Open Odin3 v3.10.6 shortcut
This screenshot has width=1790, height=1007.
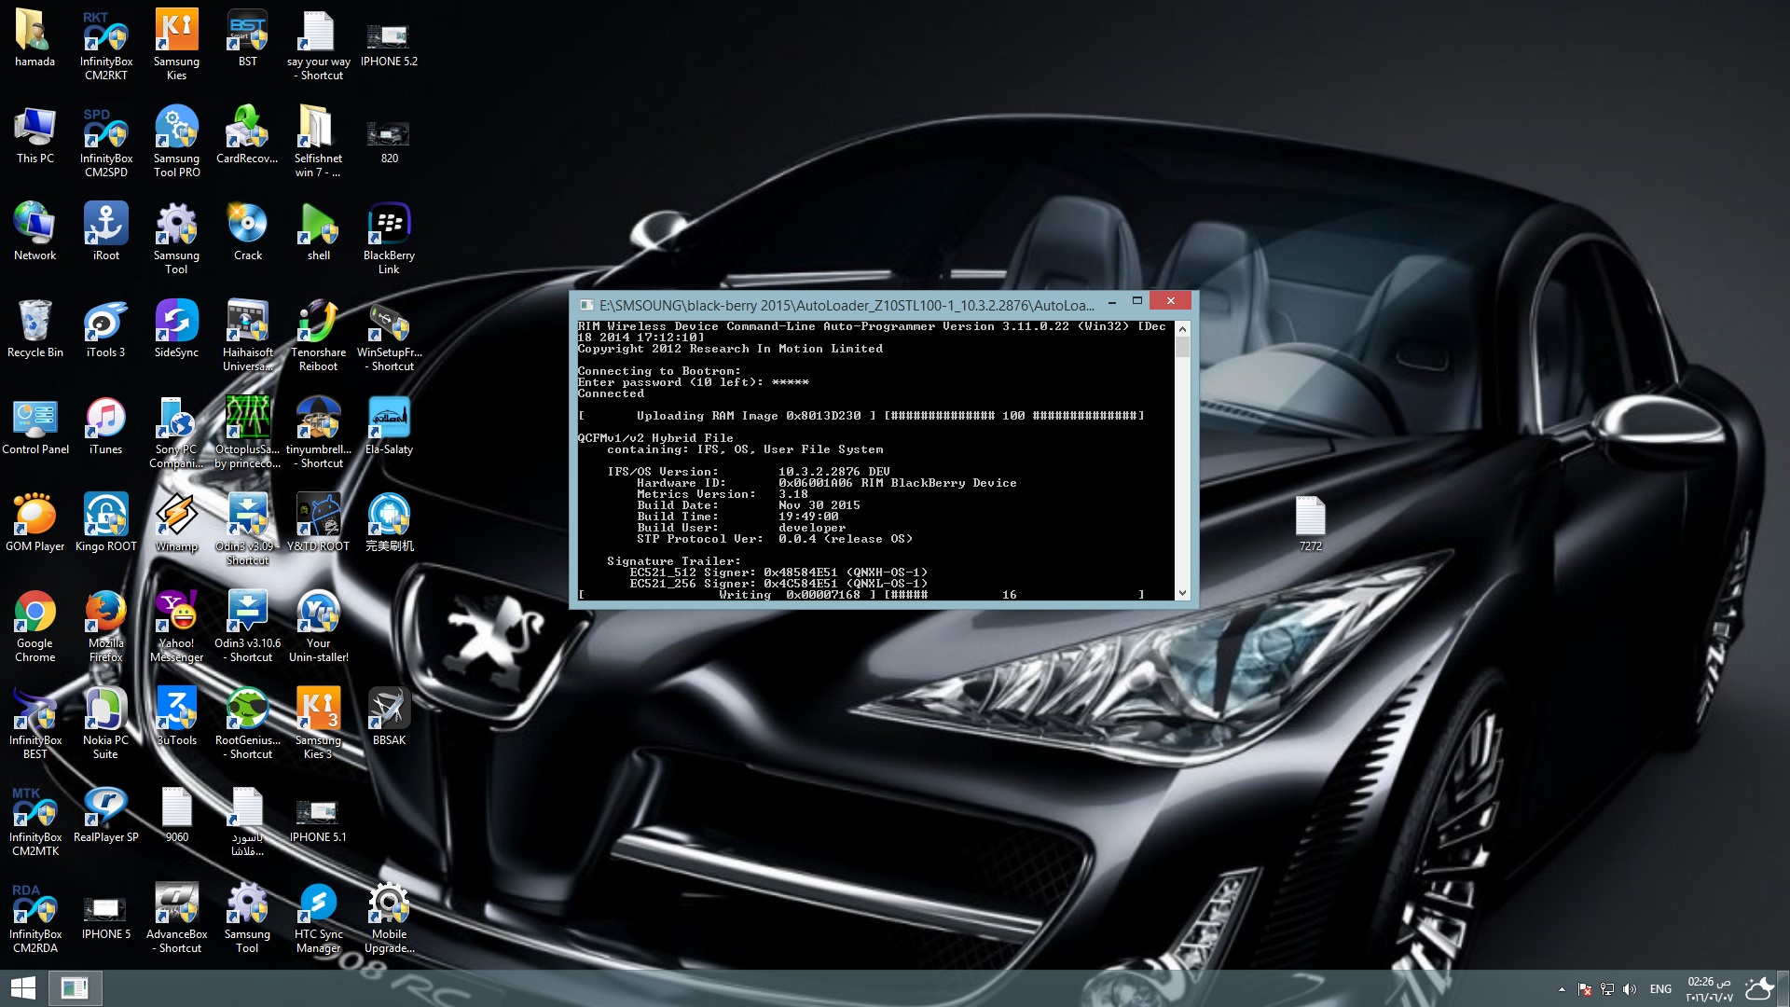tap(247, 627)
